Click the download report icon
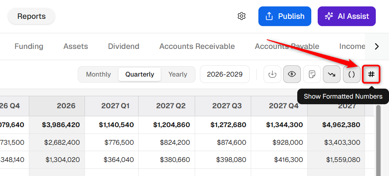Viewport: 389px width, 176px height. coord(272,74)
